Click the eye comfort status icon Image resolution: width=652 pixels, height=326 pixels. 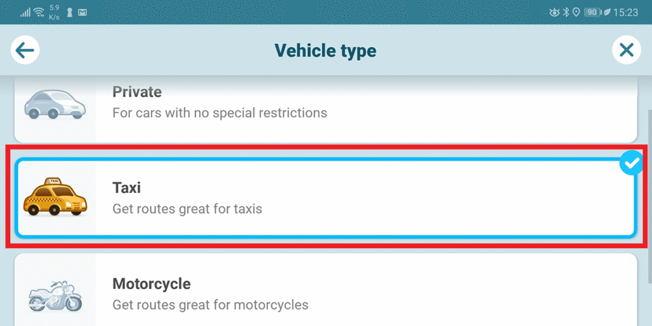coord(555,13)
